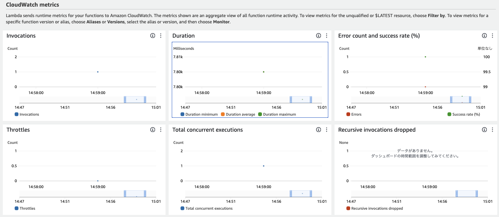Open info for Total concurrent executions chart
This screenshot has height=217, width=499.
point(318,129)
